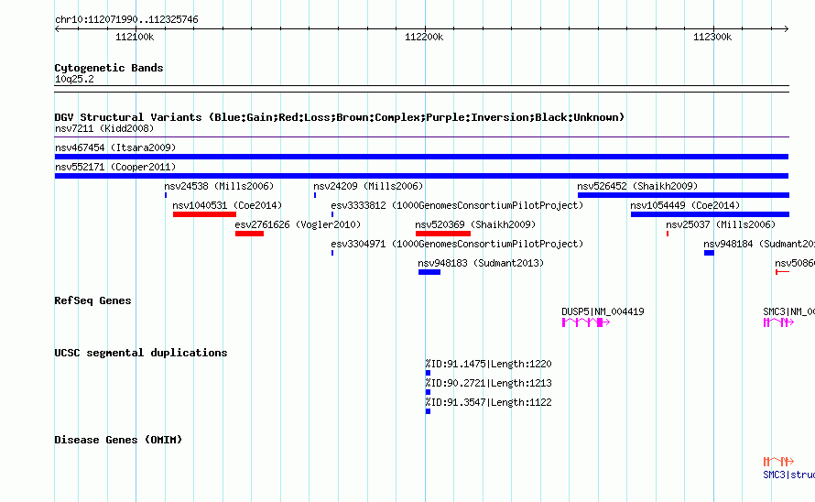Click segmental duplication block ID:91.1475
The image size is (815, 502).
(x=428, y=373)
